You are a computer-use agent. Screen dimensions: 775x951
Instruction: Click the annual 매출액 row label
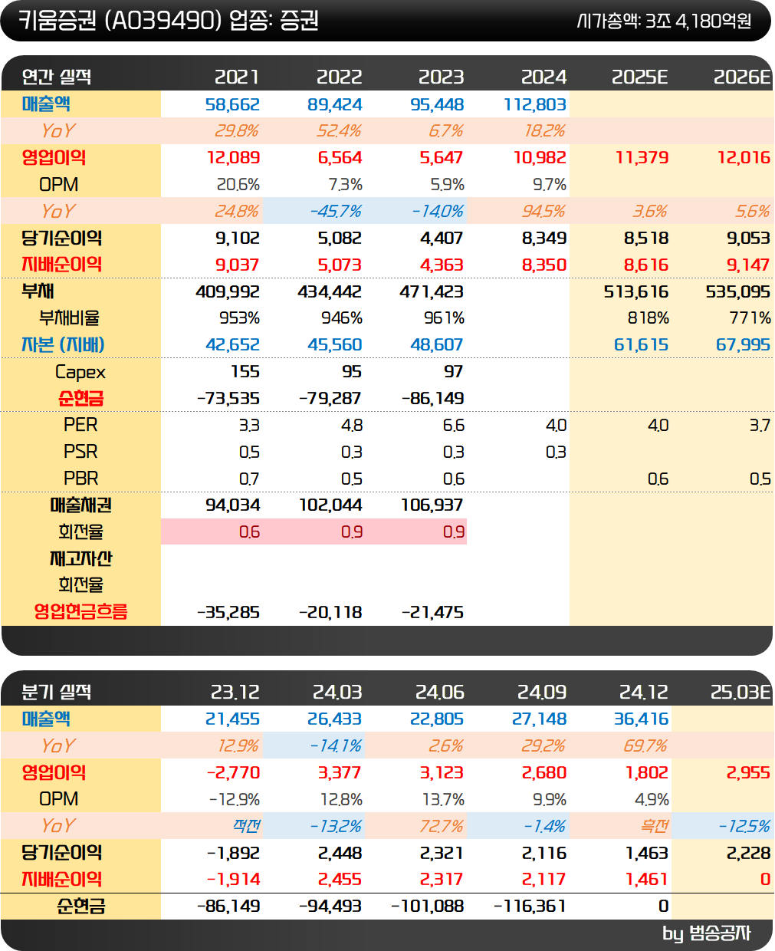point(46,104)
